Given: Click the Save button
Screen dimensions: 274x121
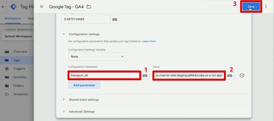Looking at the screenshot, I should tap(251, 7).
